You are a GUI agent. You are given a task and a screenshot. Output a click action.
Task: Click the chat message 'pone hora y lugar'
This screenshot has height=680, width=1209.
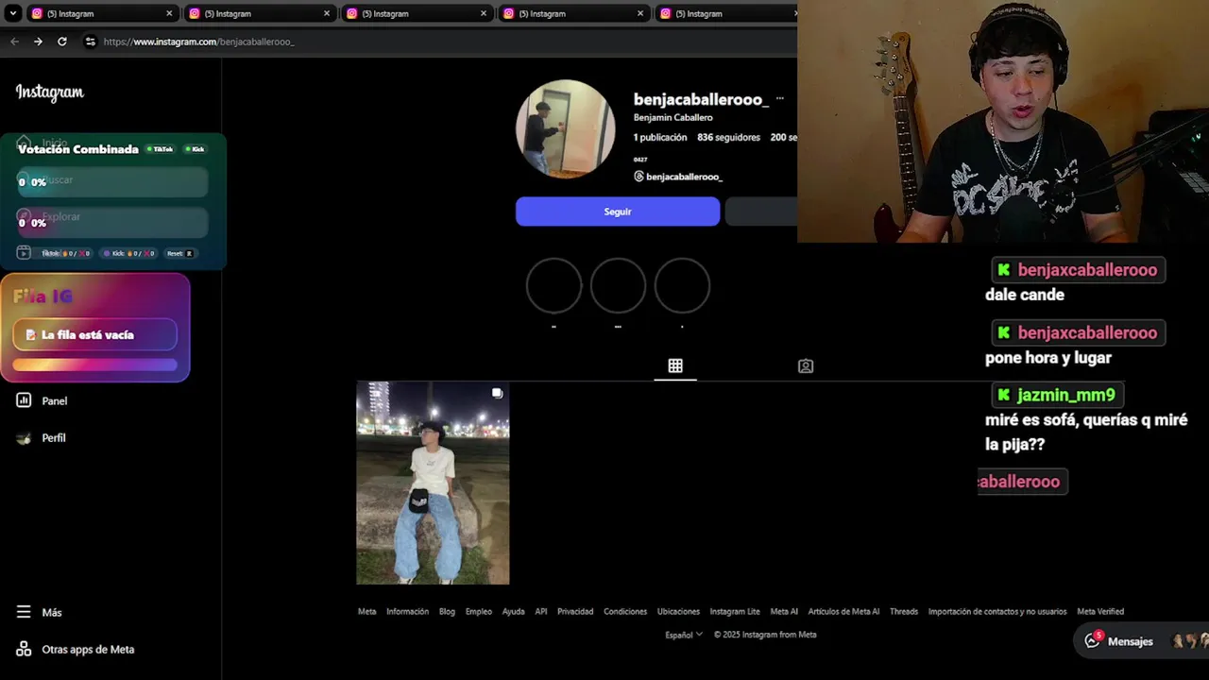pyautogui.click(x=1048, y=358)
